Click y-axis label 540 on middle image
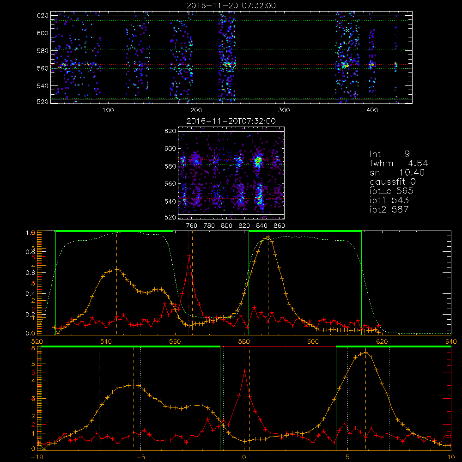 [x=170, y=201]
